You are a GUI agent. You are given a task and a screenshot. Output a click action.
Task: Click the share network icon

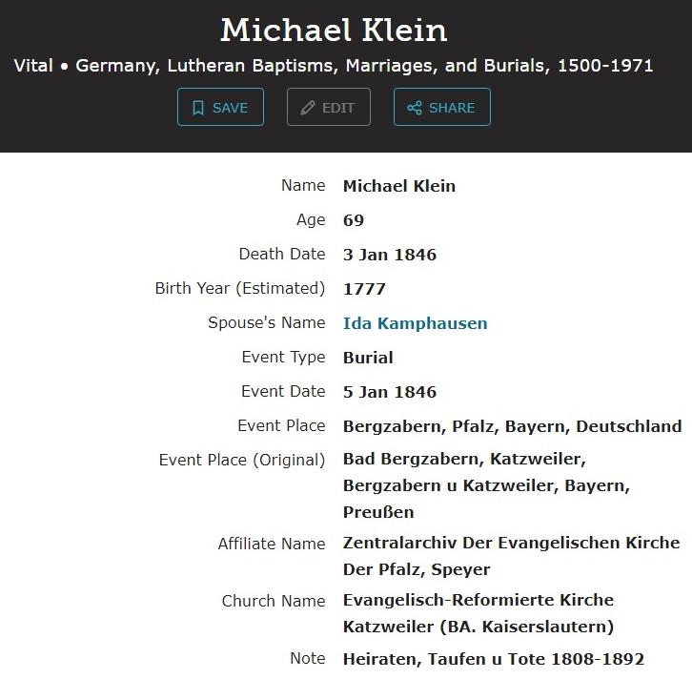[x=415, y=108]
